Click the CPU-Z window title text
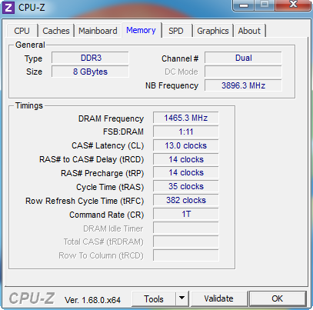The width and height of the screenshot is (313, 310). point(32,8)
